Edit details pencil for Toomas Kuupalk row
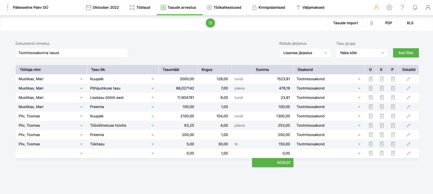This screenshot has height=194, width=433. pos(408,116)
